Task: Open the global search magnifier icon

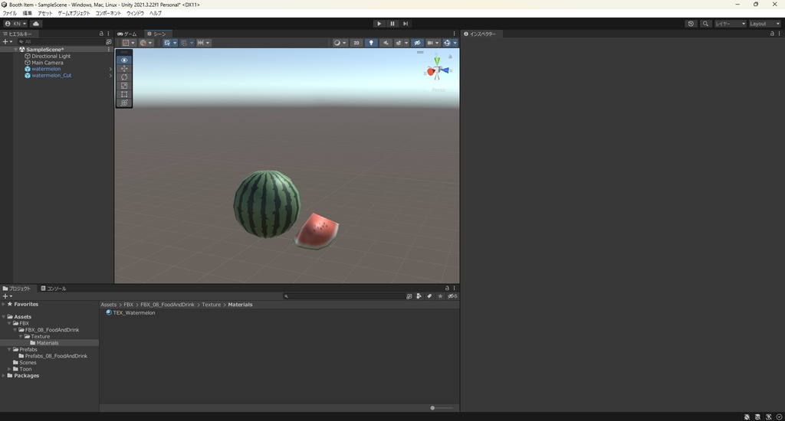Action: pyautogui.click(x=705, y=24)
